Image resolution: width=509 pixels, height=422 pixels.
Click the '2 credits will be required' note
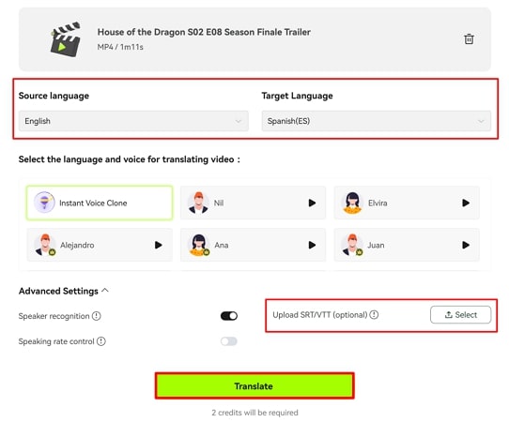point(254,413)
